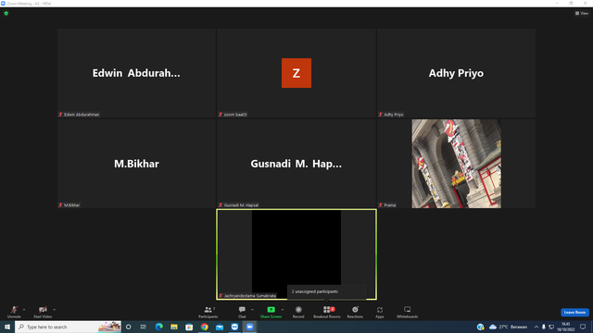This screenshot has width=593, height=333.
Task: Open video options arrow next to Start Video
Action: tap(55, 310)
